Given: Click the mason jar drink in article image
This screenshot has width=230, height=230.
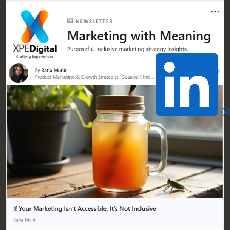Looking at the screenshot, I should point(130,144).
